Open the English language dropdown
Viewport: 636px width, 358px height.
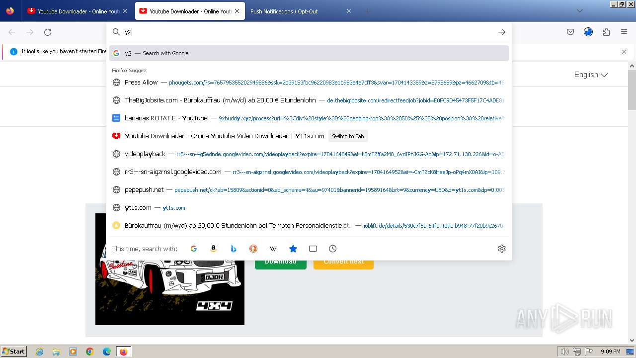(x=591, y=75)
